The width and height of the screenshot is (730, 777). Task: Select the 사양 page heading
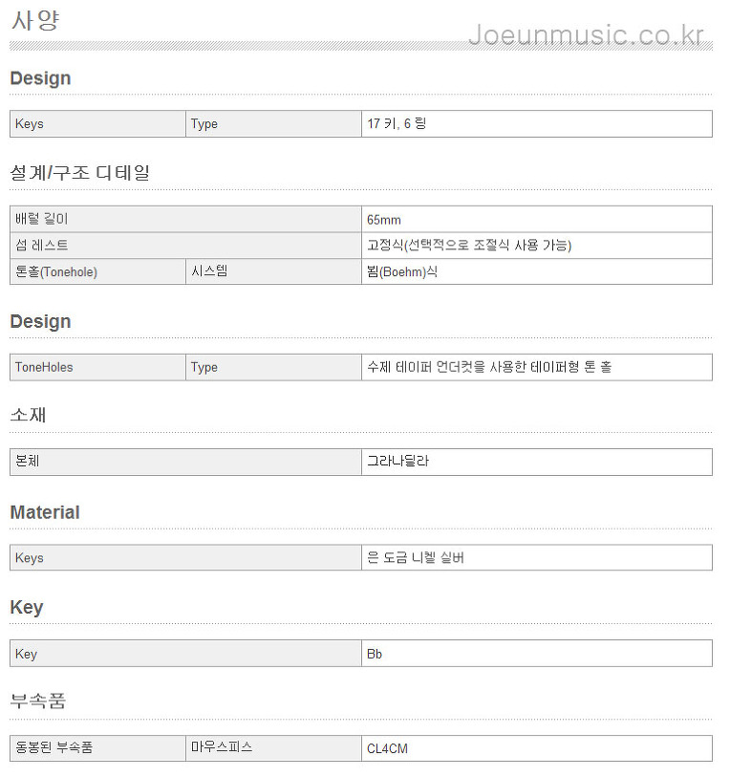point(35,20)
